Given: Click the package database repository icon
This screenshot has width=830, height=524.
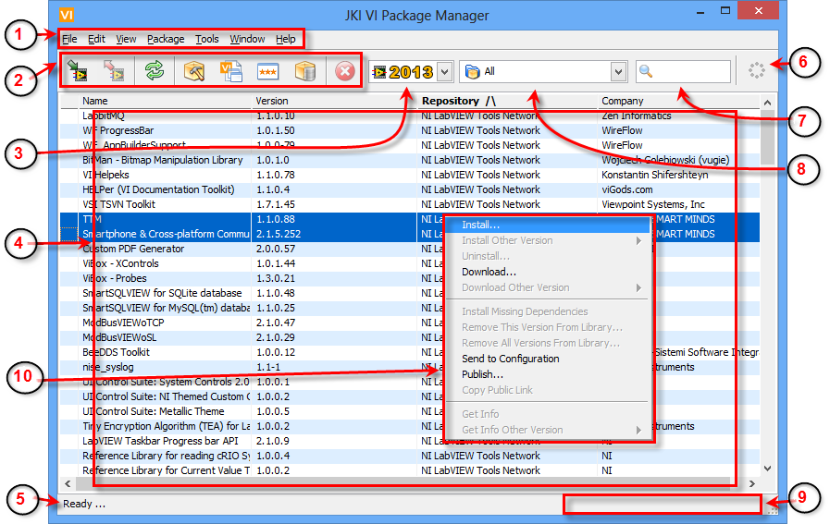Looking at the screenshot, I should (x=306, y=72).
